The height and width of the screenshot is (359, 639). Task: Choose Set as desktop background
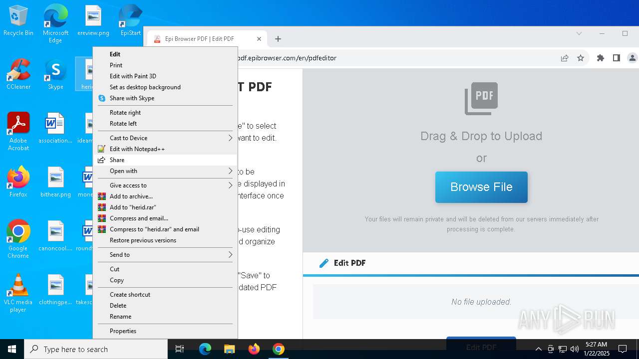coord(165,87)
